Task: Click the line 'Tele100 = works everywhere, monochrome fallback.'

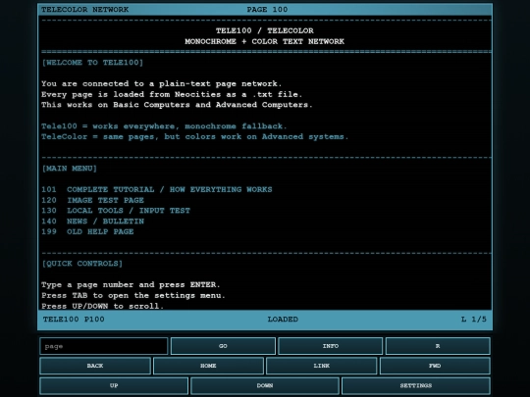Action: [x=164, y=126]
